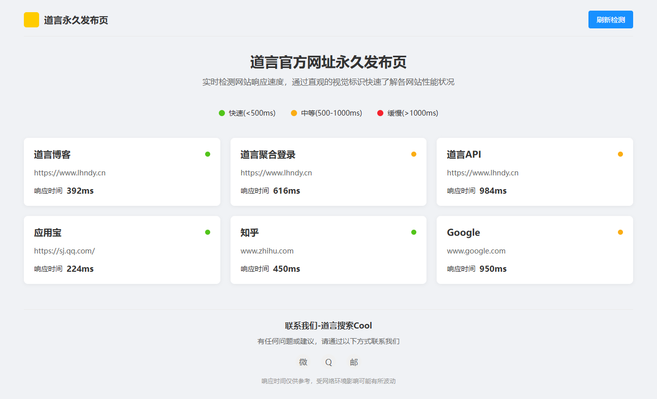
Task: Open the 刷新检测 refresh button
Action: [x=610, y=19]
